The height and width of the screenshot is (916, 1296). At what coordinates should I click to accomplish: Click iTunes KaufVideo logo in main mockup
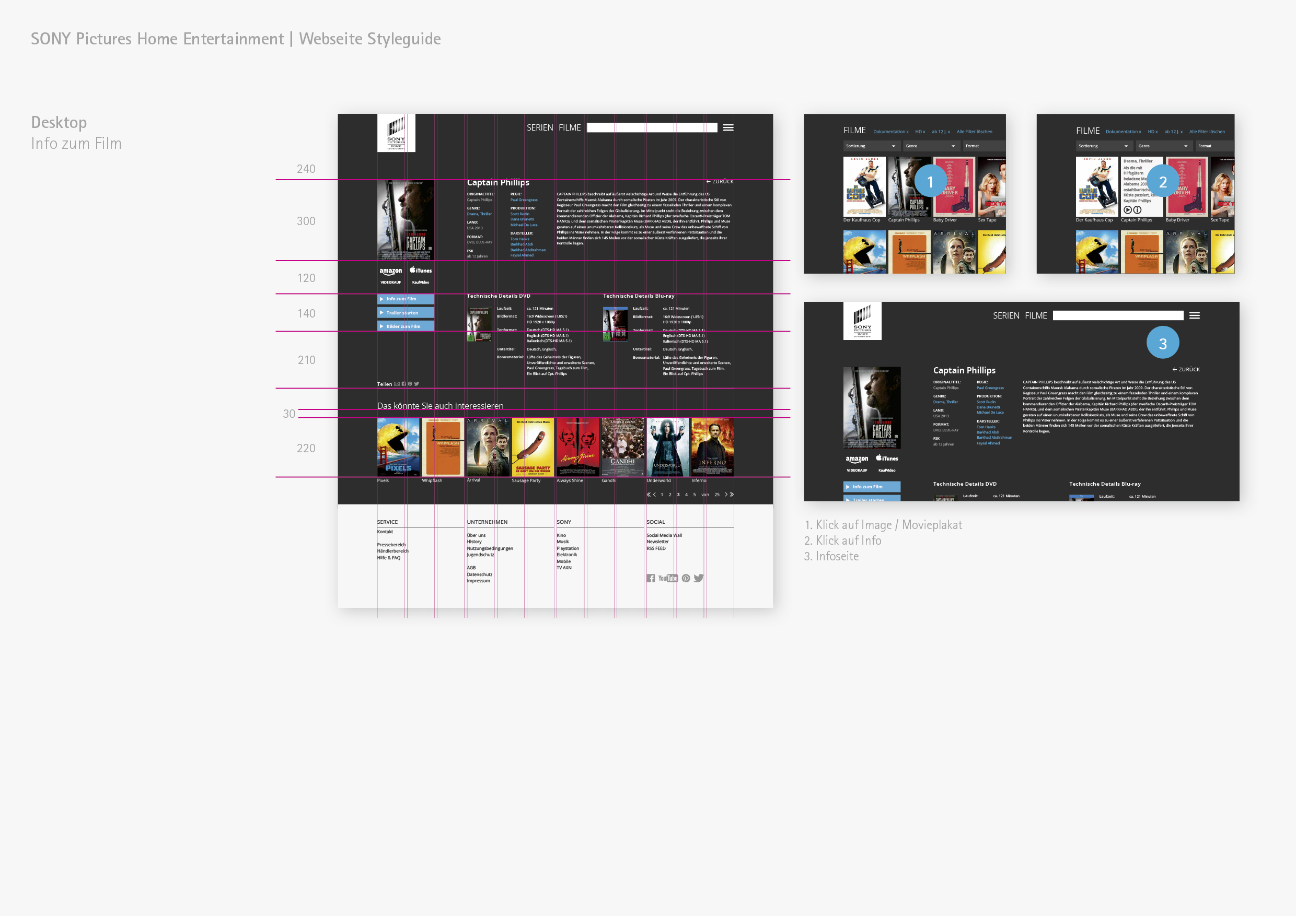[421, 275]
